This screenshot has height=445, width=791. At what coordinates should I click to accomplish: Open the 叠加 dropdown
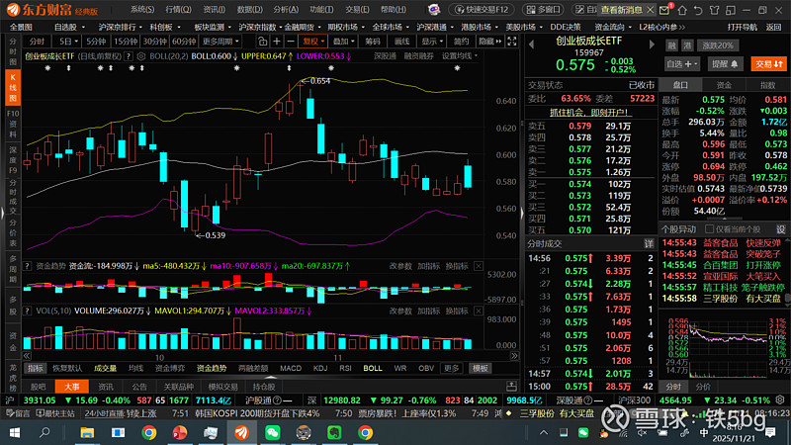point(343,42)
